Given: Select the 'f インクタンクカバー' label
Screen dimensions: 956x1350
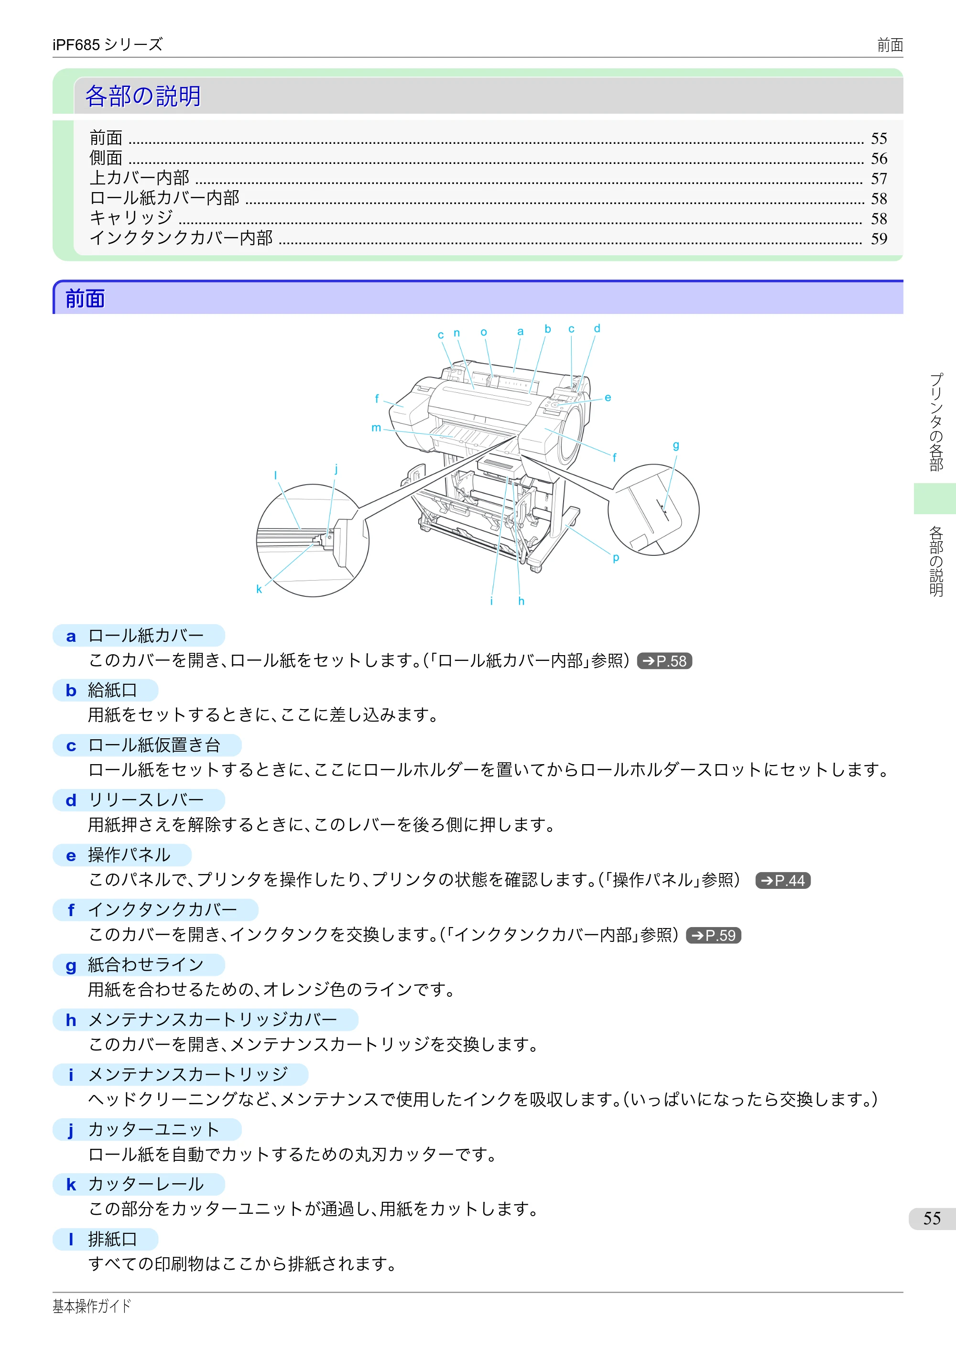Looking at the screenshot, I should 155,910.
